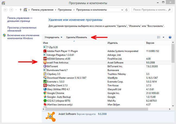Viewport: 176px width, 124px height.
Task: Select the Irfan Skiljan publisher cell
Action: tap(114, 105)
